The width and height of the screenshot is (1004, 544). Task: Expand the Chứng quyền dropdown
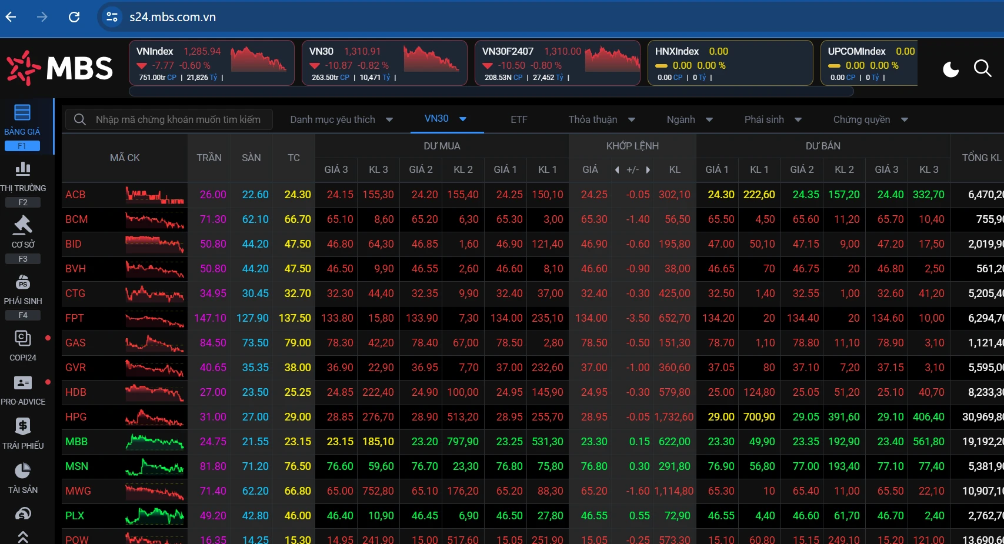click(x=904, y=120)
